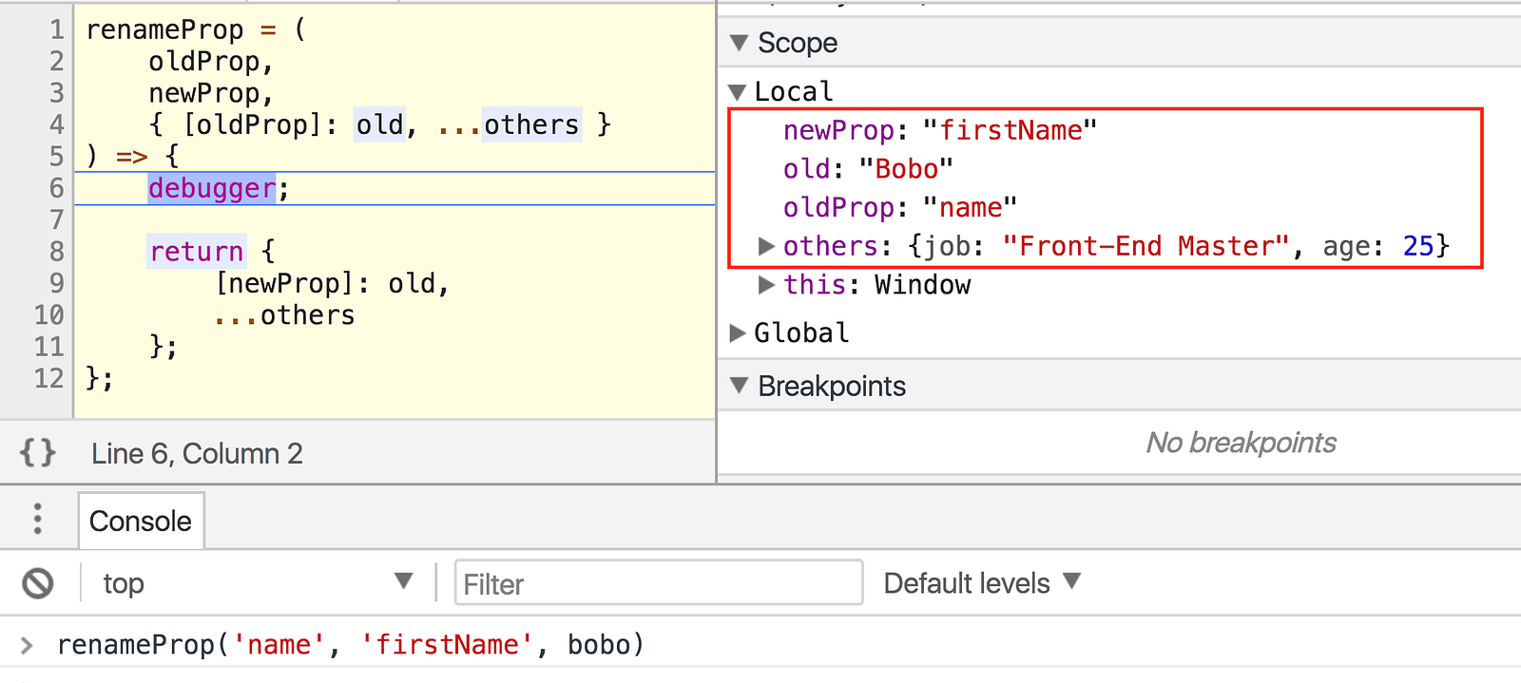
Task: Select the newProp: "firstName" scope entry
Action: 940,130
